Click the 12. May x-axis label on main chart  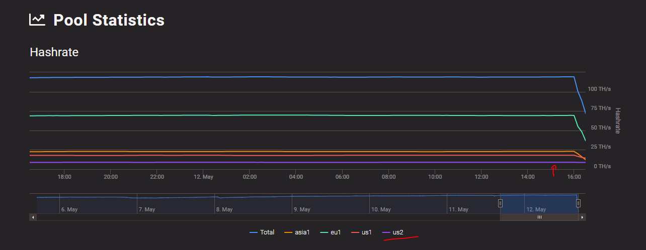pos(203,177)
